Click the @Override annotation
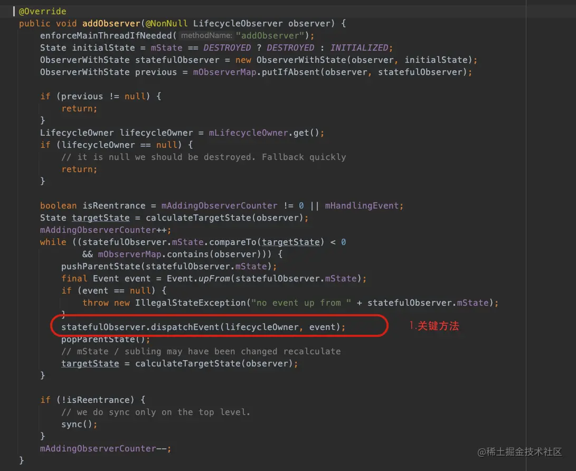Image resolution: width=576 pixels, height=471 pixels. point(42,12)
